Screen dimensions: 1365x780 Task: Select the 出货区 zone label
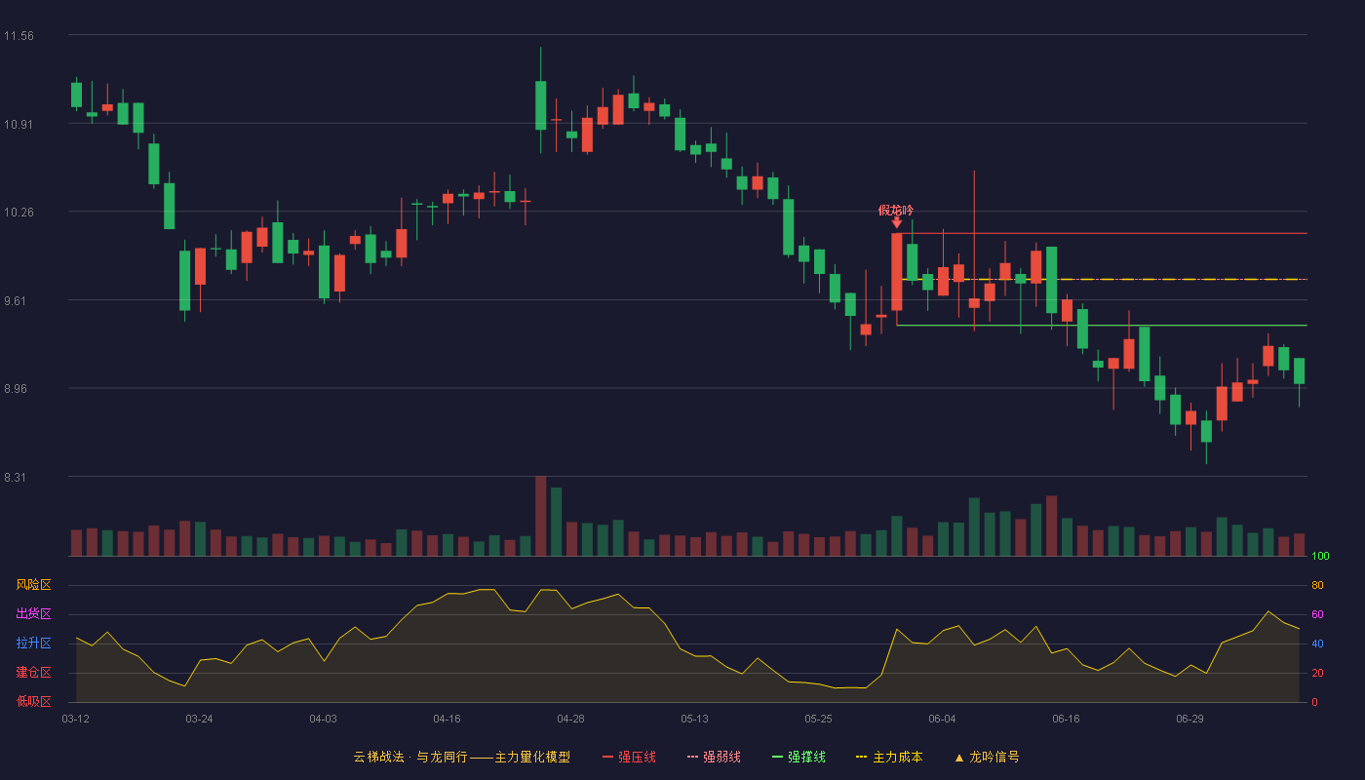[x=33, y=614]
